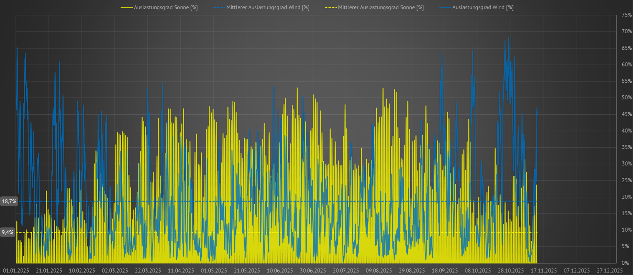Pick the 17.11.2025 date on the x-axis
The image size is (633, 275).
tap(544, 271)
